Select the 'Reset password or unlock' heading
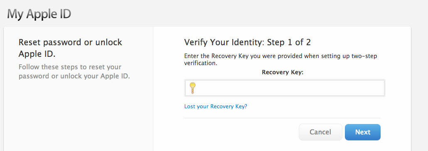428x151 pixels. [x=70, y=42]
